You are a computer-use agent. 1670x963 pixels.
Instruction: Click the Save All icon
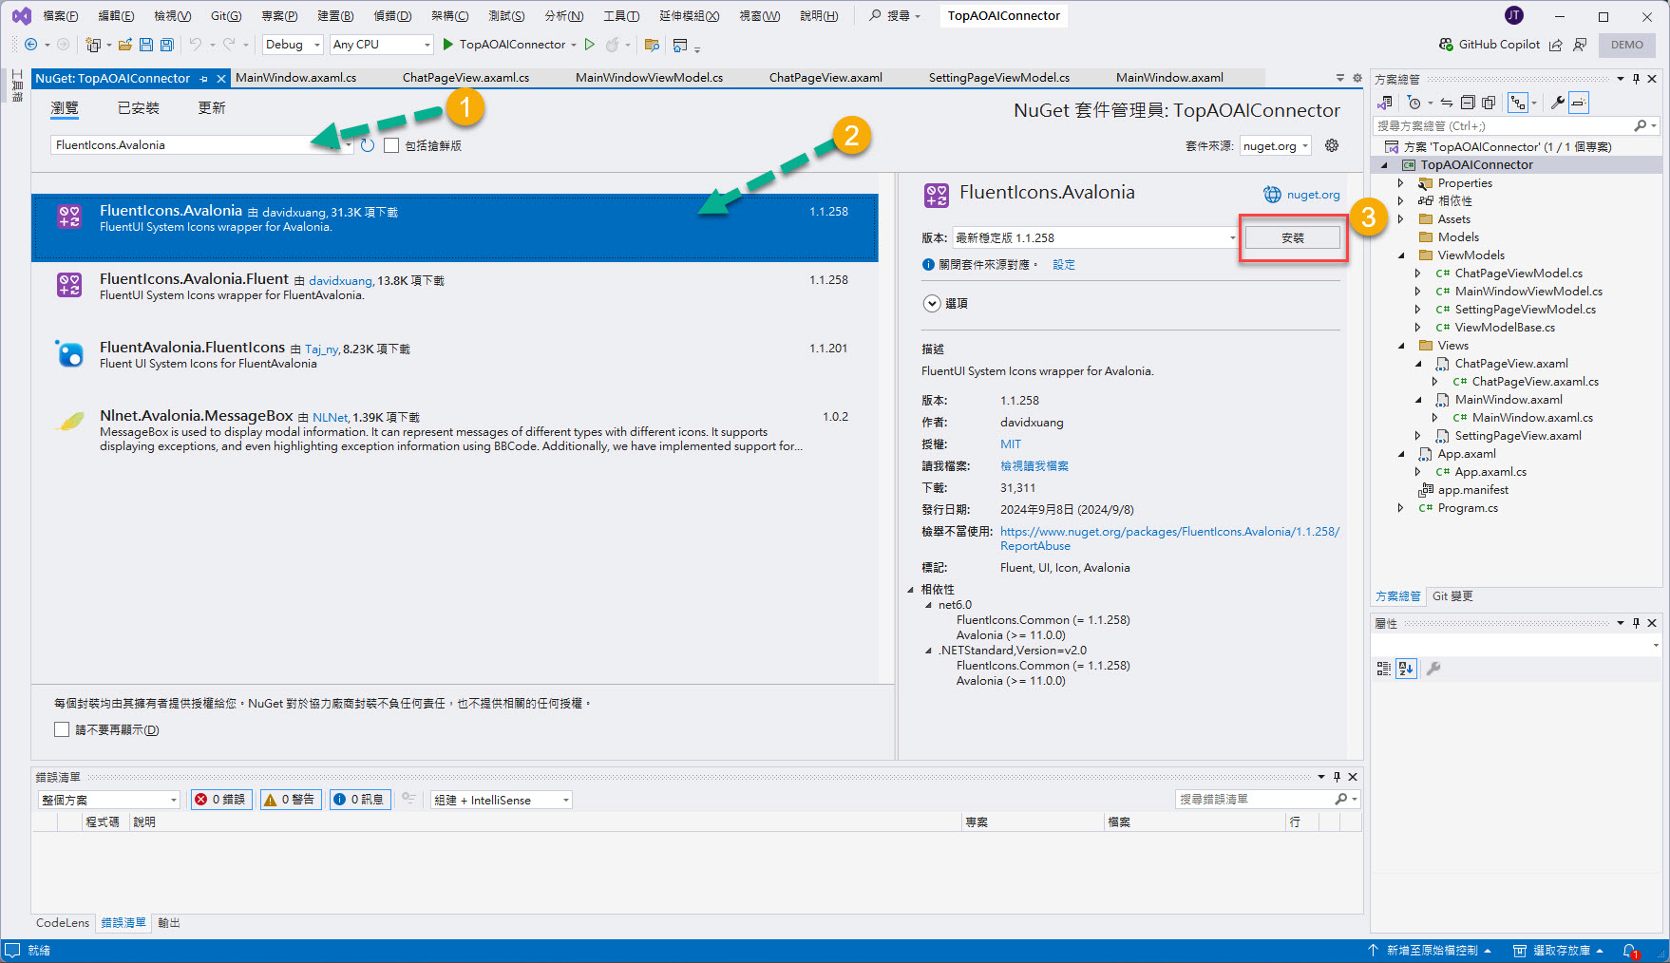pos(166,45)
